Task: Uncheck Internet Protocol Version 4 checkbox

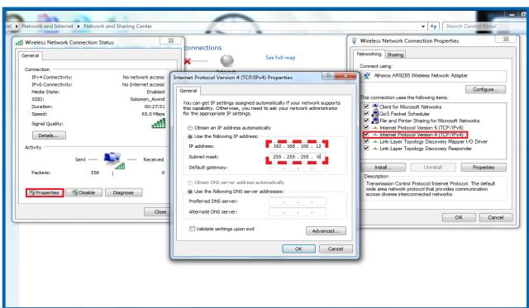Action: pos(366,135)
